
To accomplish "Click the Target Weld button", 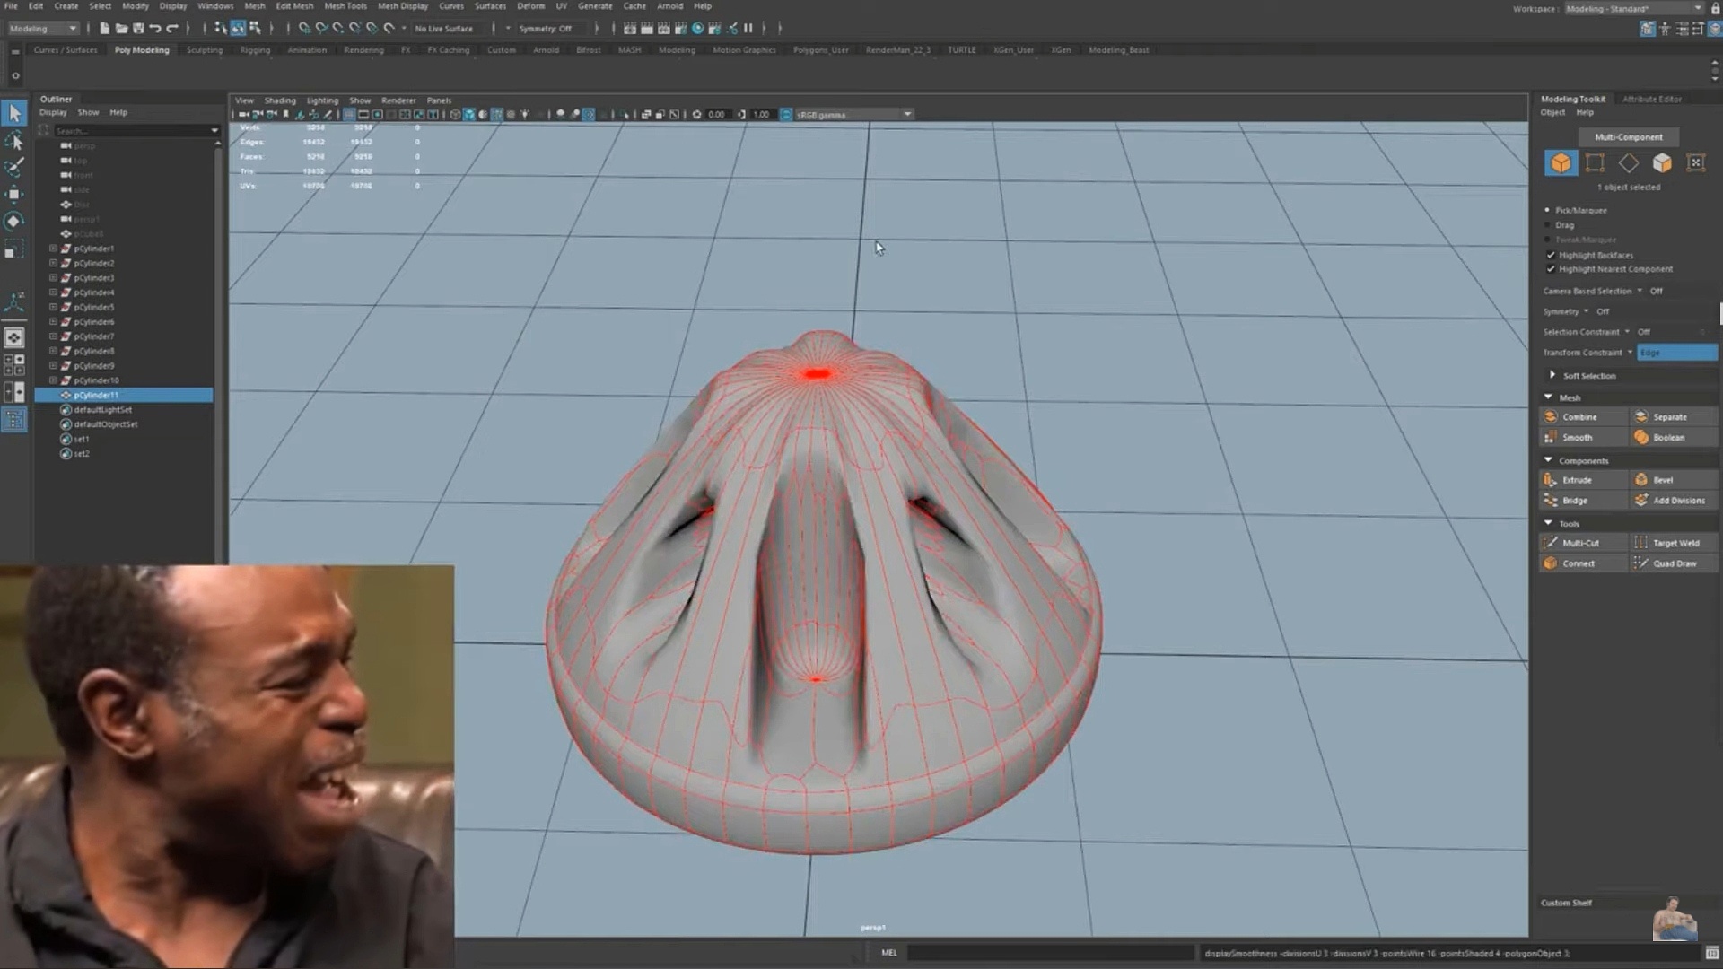I will tap(1675, 543).
